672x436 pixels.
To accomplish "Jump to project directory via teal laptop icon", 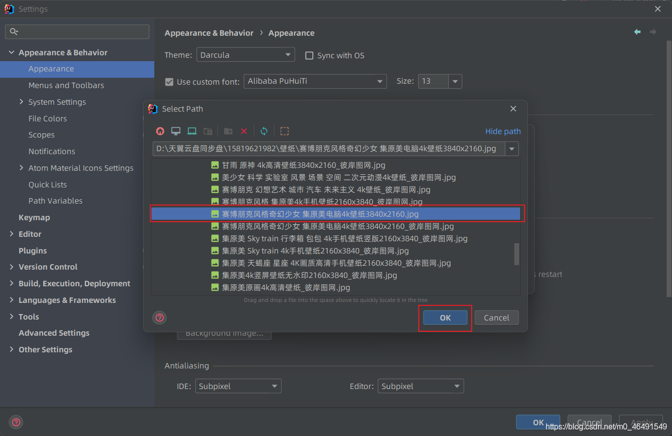I will pyautogui.click(x=192, y=131).
